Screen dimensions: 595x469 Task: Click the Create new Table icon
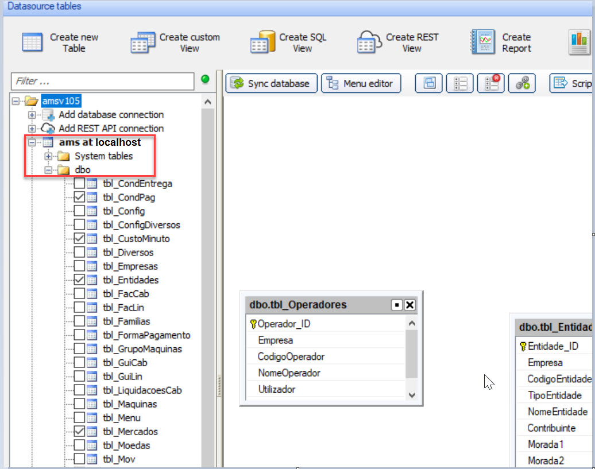[x=32, y=42]
